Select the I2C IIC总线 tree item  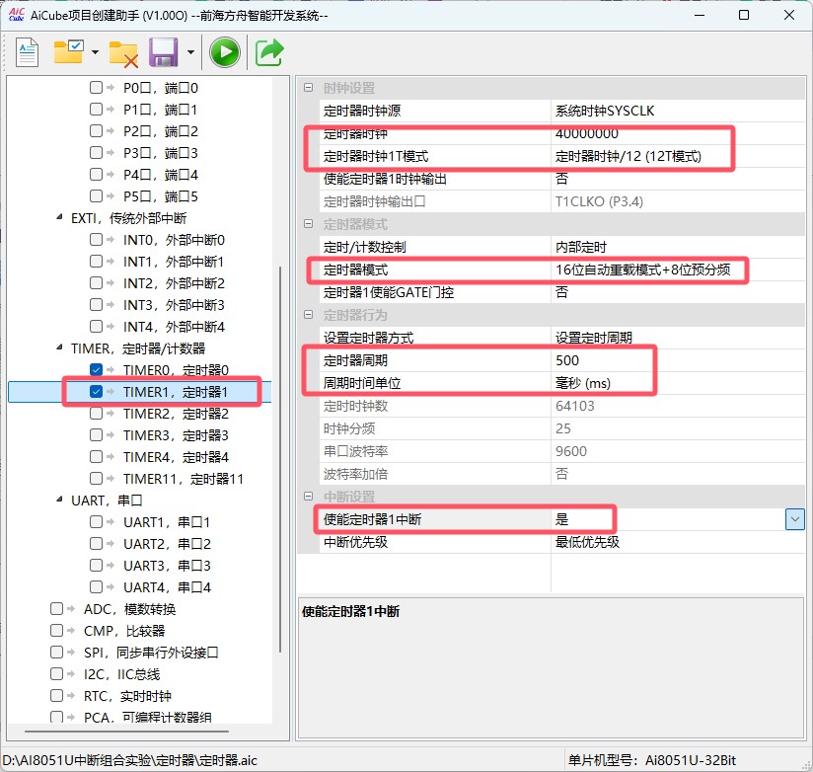pyautogui.click(x=121, y=674)
